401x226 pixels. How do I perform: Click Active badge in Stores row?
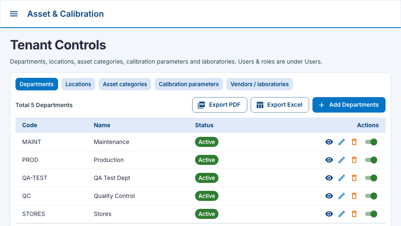pos(207,214)
